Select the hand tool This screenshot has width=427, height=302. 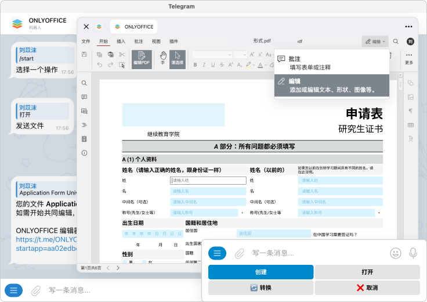pyautogui.click(x=163, y=57)
